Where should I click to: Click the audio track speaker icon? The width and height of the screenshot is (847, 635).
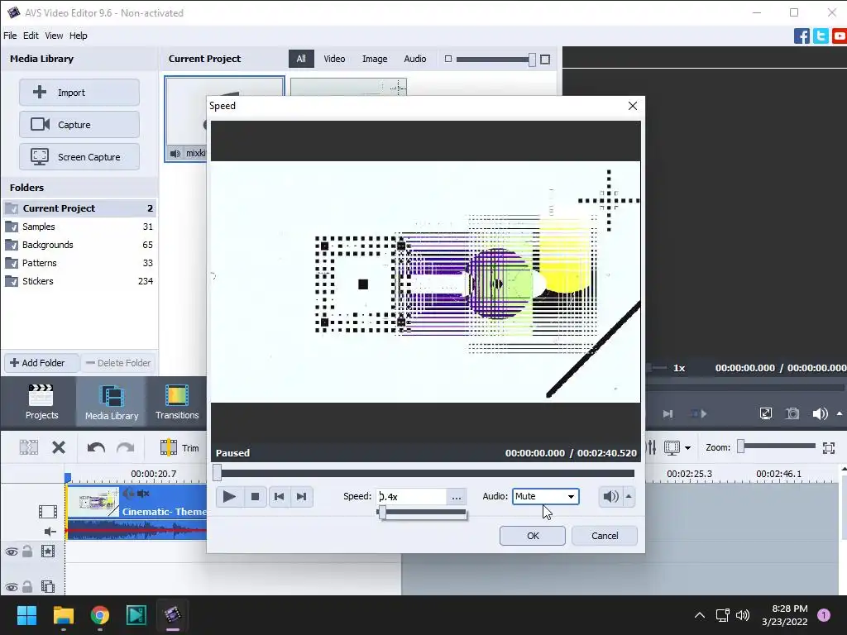50,532
